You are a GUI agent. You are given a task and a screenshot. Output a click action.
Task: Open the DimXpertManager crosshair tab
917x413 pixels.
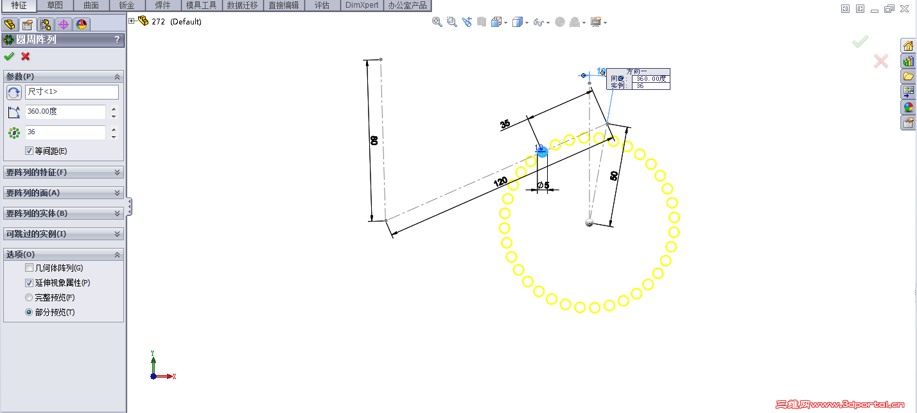tap(63, 24)
